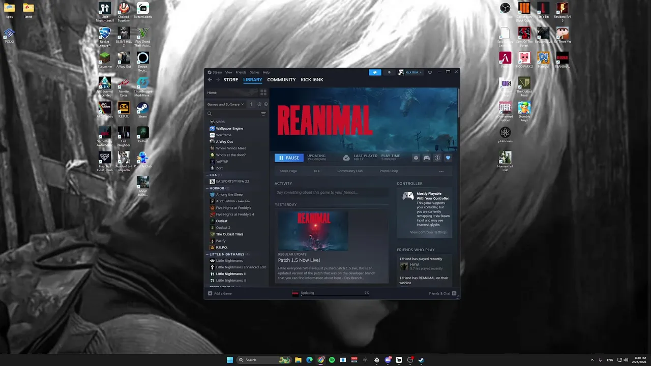Open the KICK I6NK profile tab
The width and height of the screenshot is (651, 366).
coord(312,80)
